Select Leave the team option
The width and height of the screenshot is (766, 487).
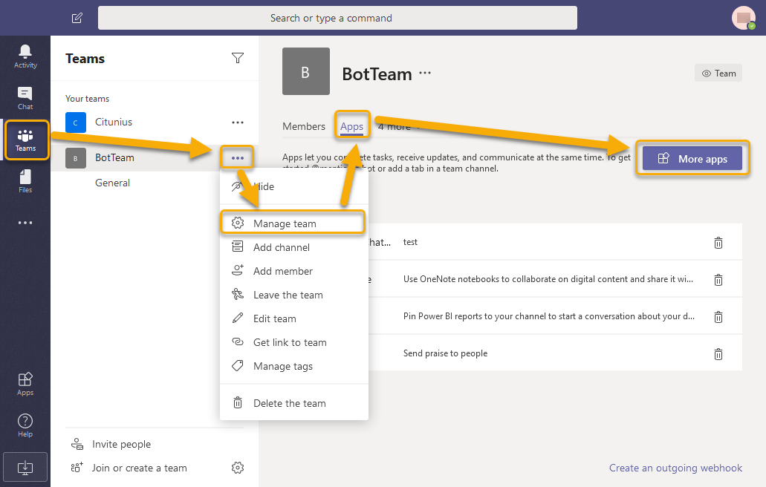pyautogui.click(x=294, y=295)
